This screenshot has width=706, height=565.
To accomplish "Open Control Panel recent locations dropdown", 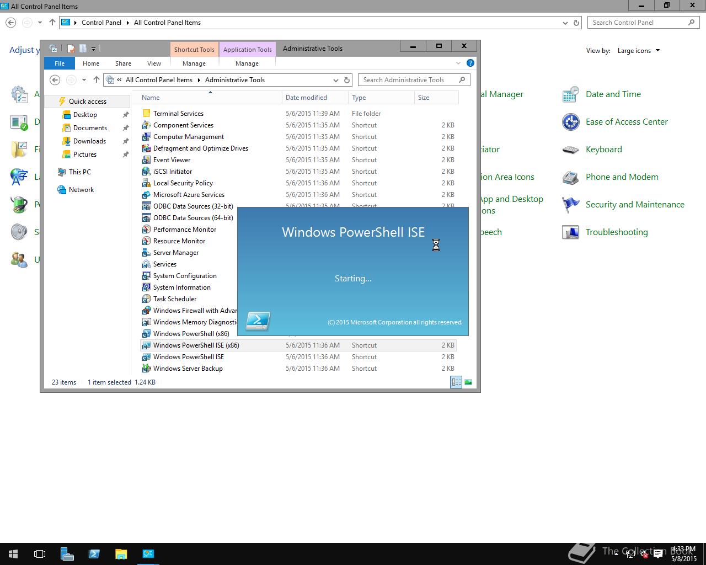I will pyautogui.click(x=40, y=23).
